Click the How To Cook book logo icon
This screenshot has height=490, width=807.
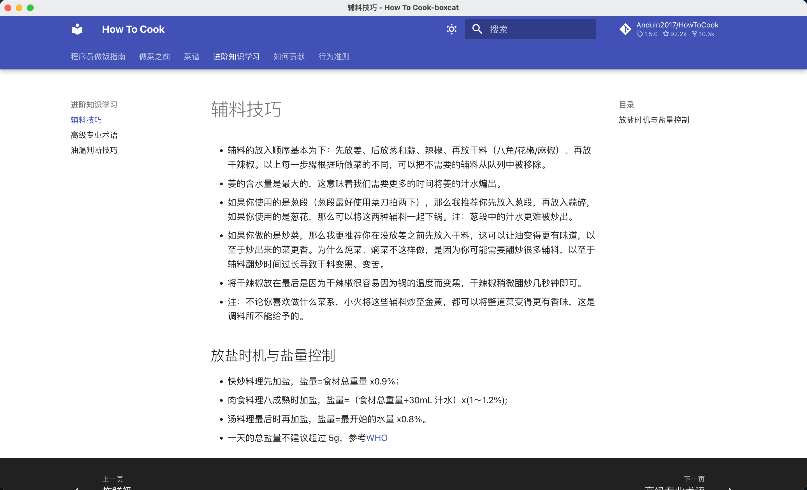77,29
